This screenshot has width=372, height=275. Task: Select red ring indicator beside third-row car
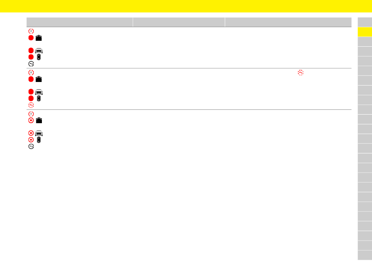coord(31,133)
